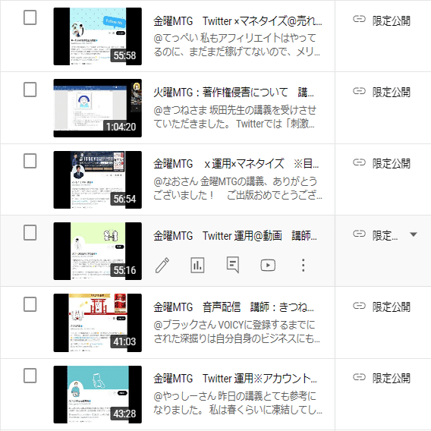Click link icon beside 55:58 video visibility

click(359, 19)
